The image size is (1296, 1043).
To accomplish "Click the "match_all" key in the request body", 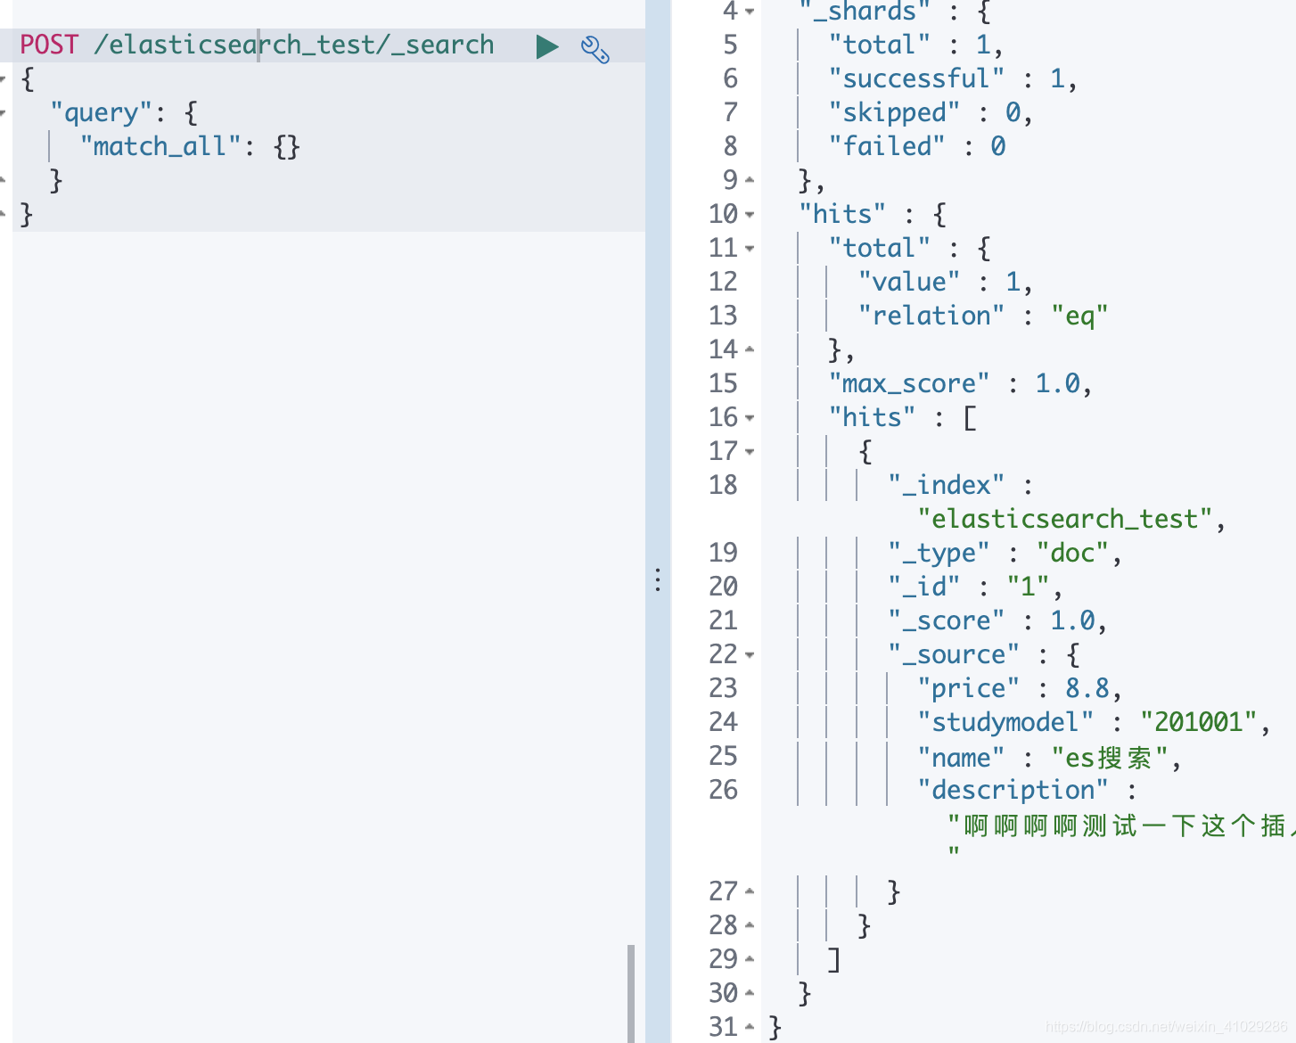I will tap(160, 146).
